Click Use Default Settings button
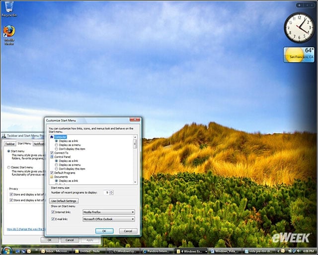The image size is (318, 255). [64, 201]
